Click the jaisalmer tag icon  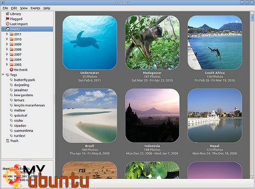coord(12,90)
